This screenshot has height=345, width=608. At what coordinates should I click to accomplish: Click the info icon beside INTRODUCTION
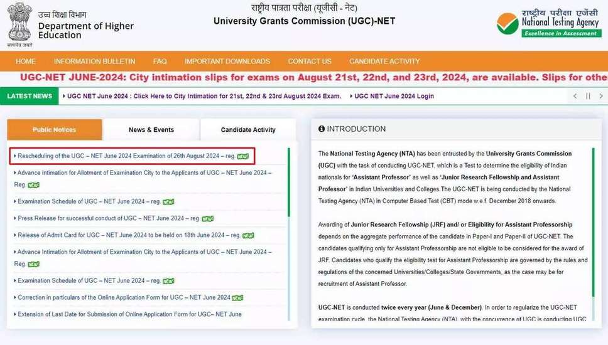pos(322,129)
